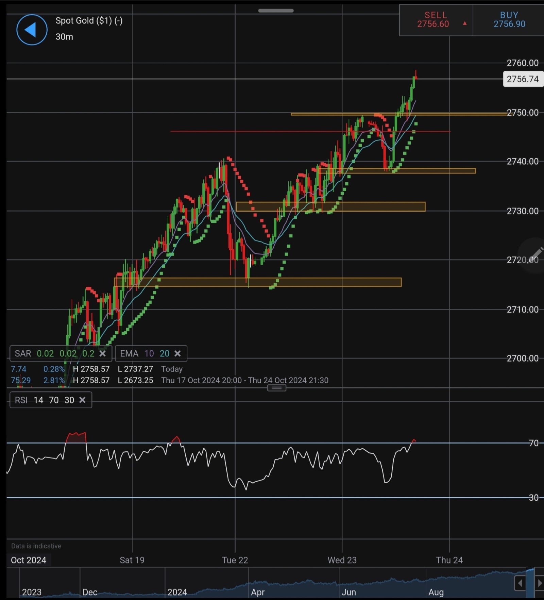
Task: Select the Spot Gold instrument title
Action: (89, 21)
